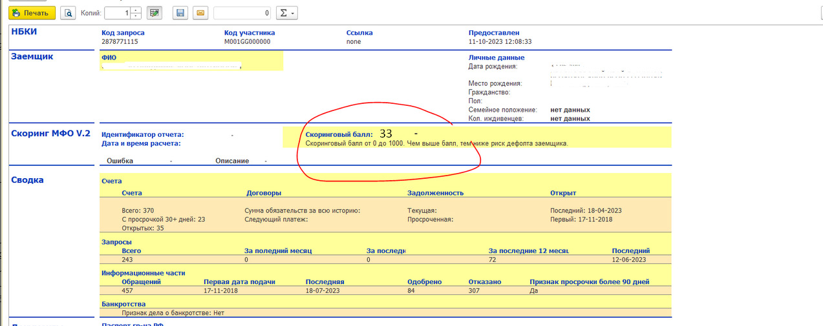Click the numeric sum field showing 0
The height and width of the screenshot is (326, 823).
(x=242, y=12)
